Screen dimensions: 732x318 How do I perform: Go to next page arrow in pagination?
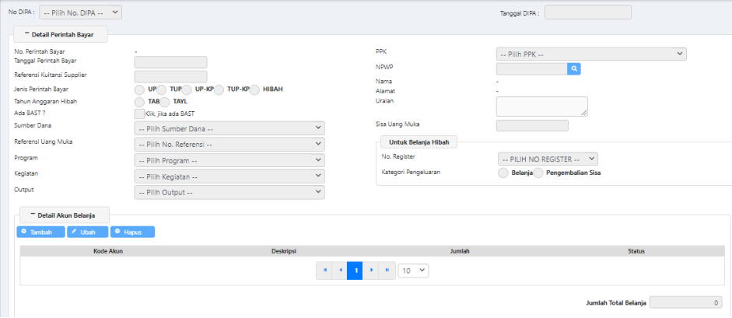[371, 270]
